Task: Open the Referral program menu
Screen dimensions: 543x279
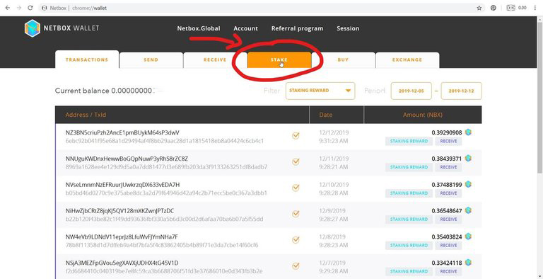Action: (x=298, y=28)
